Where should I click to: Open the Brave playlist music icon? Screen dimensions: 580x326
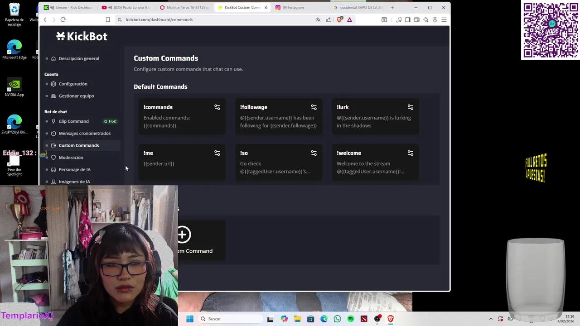click(x=399, y=19)
